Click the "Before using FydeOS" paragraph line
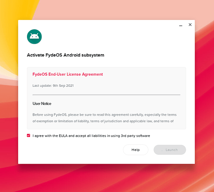 point(104,115)
